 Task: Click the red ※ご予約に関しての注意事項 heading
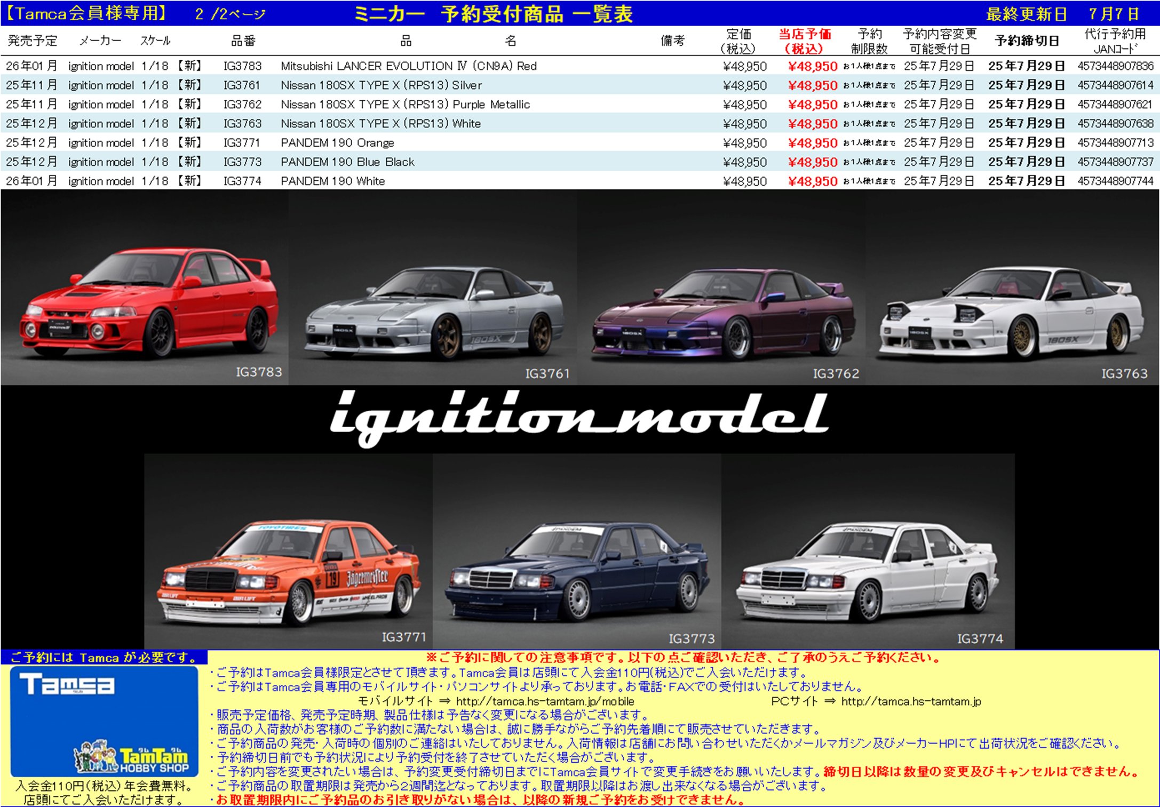684,657
